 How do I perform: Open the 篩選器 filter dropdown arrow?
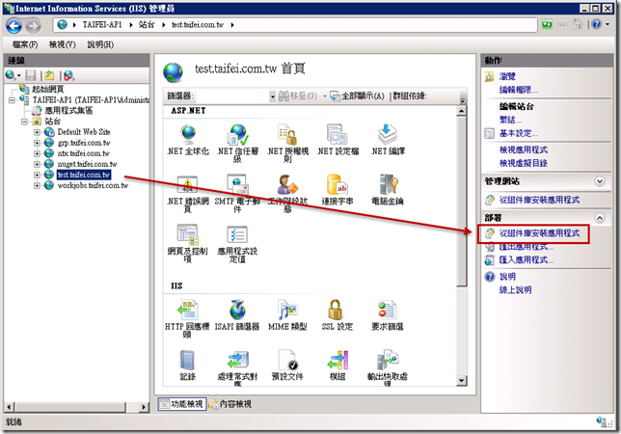coord(273,96)
